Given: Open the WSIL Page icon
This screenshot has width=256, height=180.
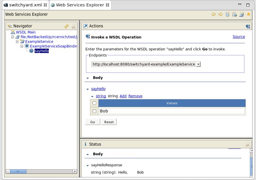Looking at the screenshot, I should 234,14.
